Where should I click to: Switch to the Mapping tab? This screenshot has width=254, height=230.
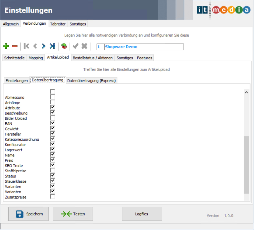tap(36, 58)
